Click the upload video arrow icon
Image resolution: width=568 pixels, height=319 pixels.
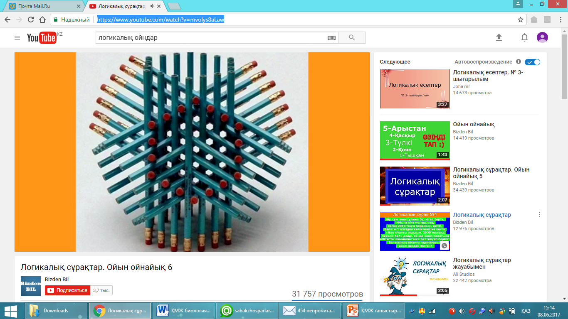(499, 37)
